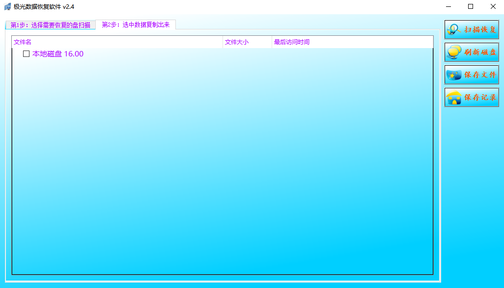Switch to the 第1步 scan disk selection tab
The height and width of the screenshot is (288, 504).
[x=51, y=25]
